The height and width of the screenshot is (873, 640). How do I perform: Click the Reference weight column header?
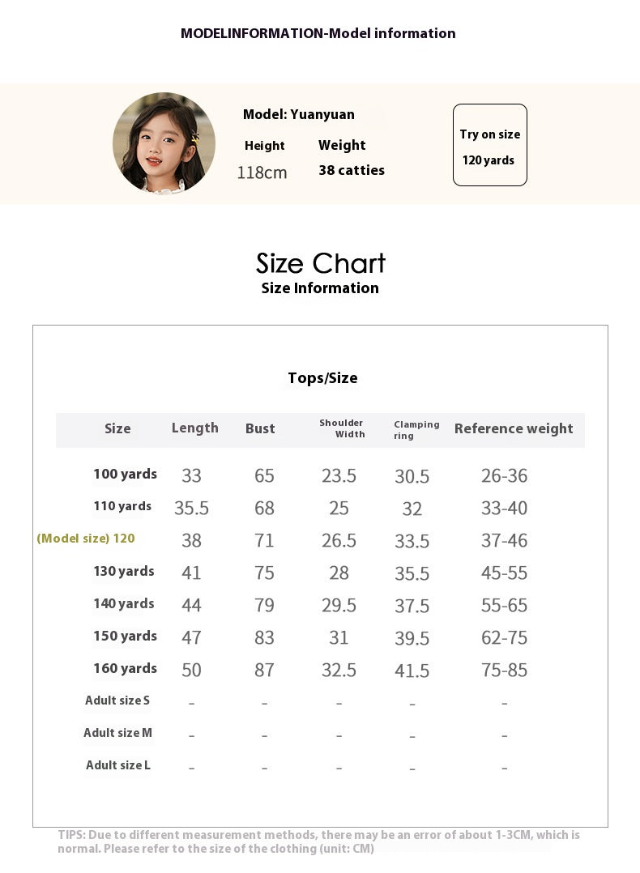[x=514, y=429]
